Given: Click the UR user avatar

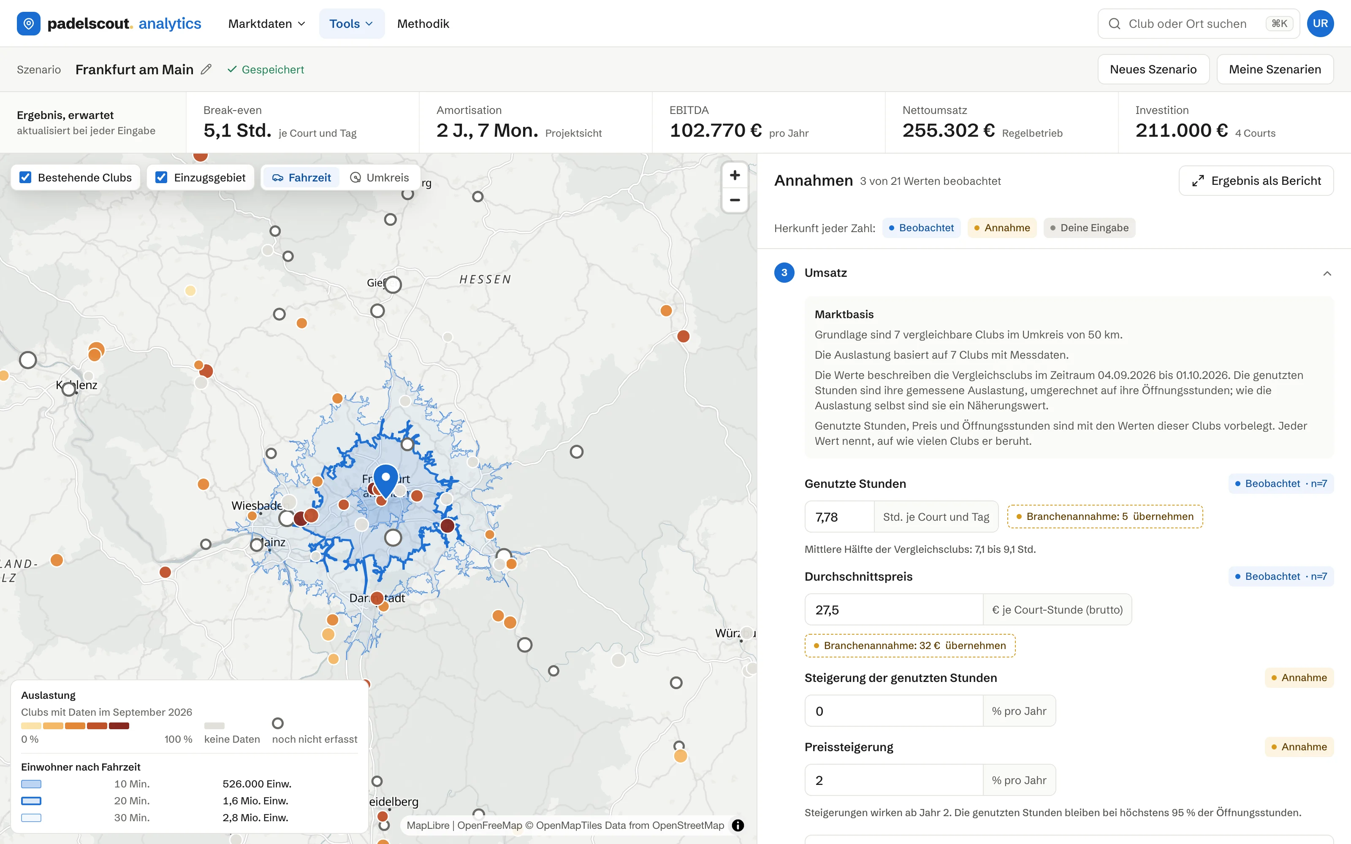Looking at the screenshot, I should tap(1320, 24).
